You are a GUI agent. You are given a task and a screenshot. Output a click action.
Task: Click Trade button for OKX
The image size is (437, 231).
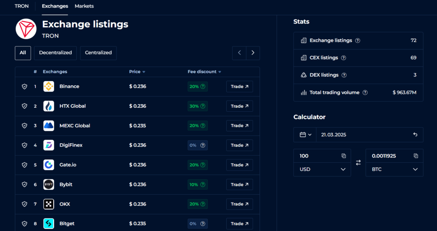tap(240, 204)
